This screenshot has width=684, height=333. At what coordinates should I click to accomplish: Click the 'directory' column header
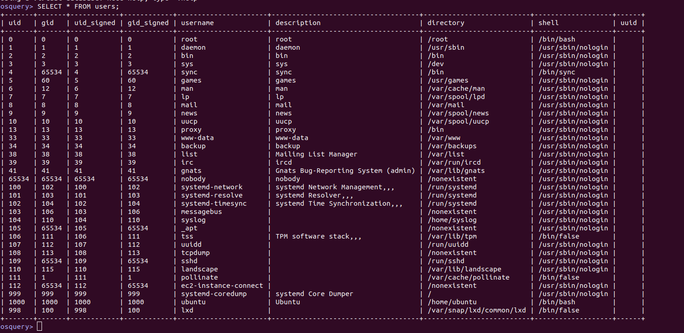click(446, 23)
